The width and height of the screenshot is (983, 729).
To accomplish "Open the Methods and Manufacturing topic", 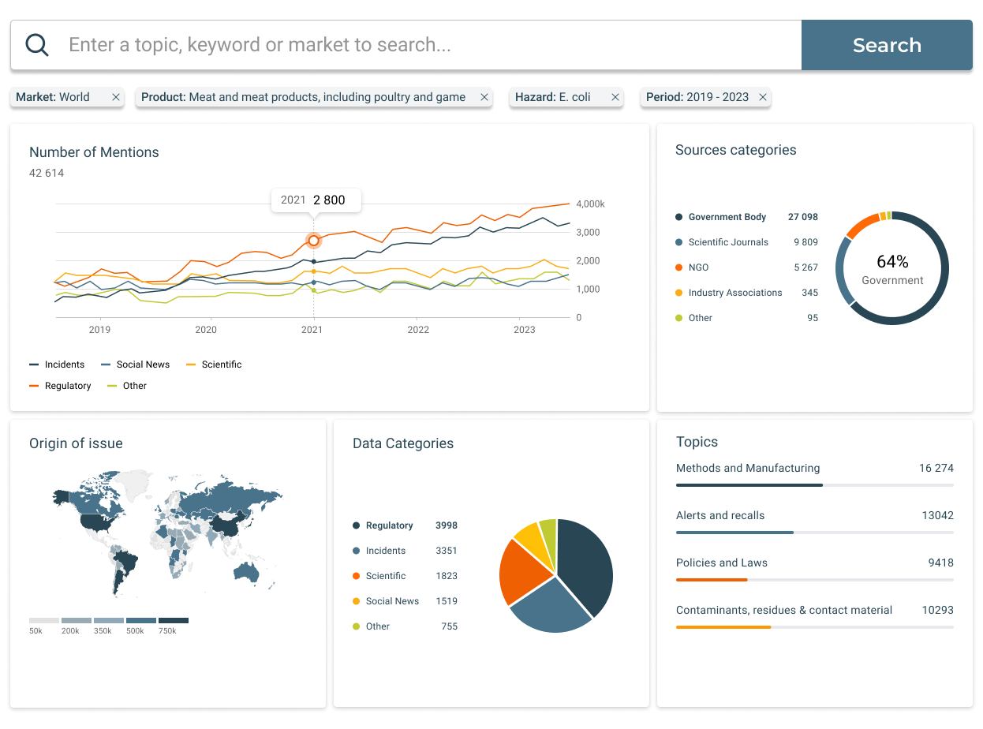I will point(748,468).
